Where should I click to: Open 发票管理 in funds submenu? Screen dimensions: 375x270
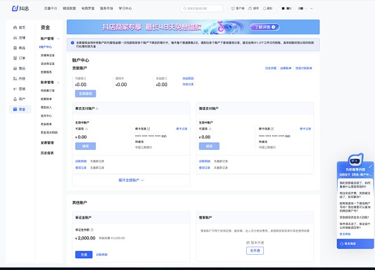47,143
